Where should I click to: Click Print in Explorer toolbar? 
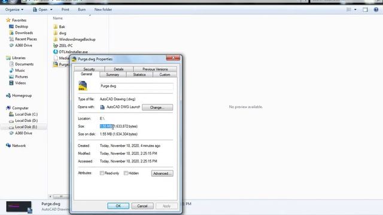(65, 10)
